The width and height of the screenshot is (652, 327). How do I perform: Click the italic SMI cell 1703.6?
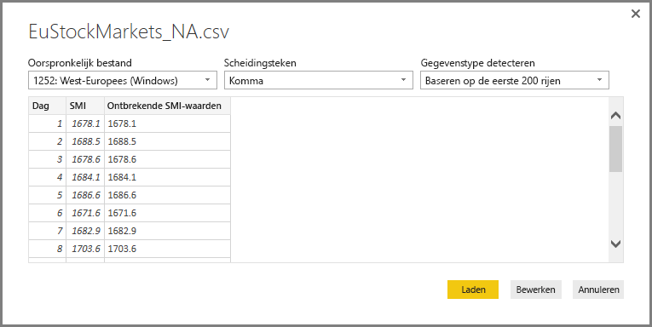(x=85, y=249)
